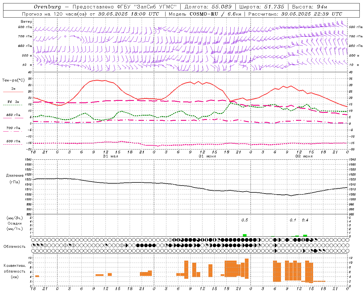Click the Облачность panel label

15,247
